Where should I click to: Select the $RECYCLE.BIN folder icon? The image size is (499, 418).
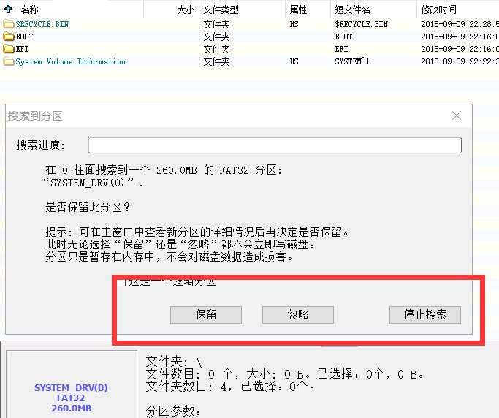[9, 24]
